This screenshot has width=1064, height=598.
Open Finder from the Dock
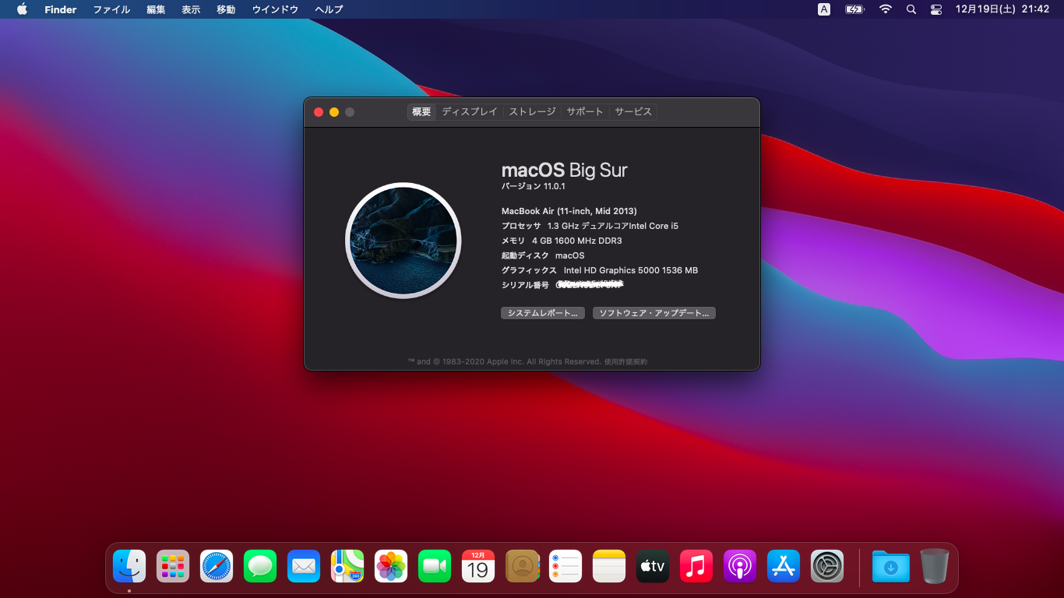point(129,566)
